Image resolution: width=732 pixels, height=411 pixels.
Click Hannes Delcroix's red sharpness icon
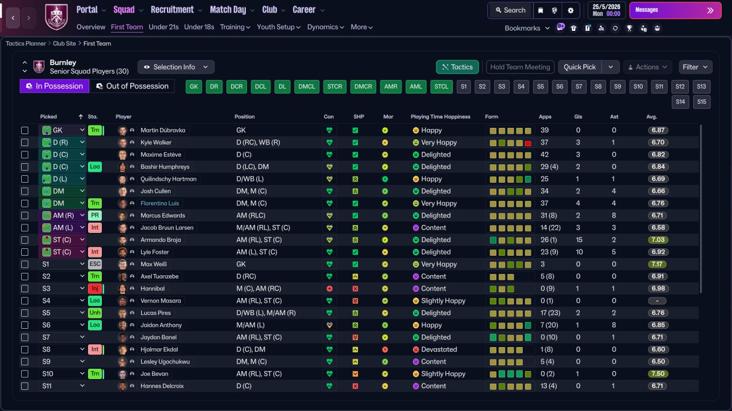point(355,386)
